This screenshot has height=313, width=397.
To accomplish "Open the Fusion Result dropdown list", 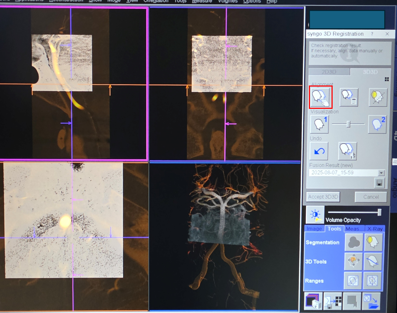I will pyautogui.click(x=381, y=173).
